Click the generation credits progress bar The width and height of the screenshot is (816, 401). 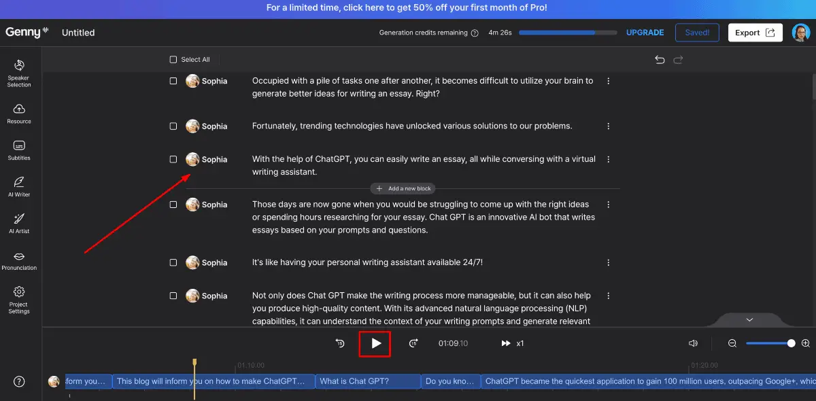pos(568,33)
